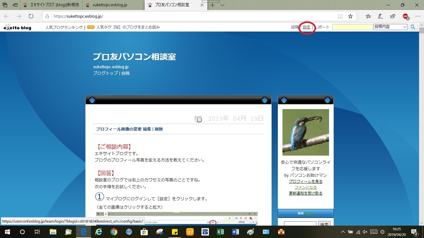
Task: Enlarge the screenshot thumbnail in the post
Action: tap(177, 219)
